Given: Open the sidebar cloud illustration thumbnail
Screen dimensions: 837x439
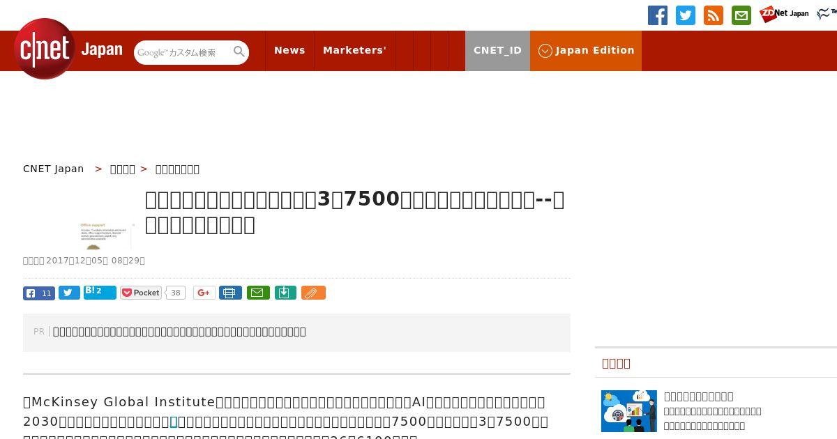Looking at the screenshot, I should pyautogui.click(x=629, y=410).
